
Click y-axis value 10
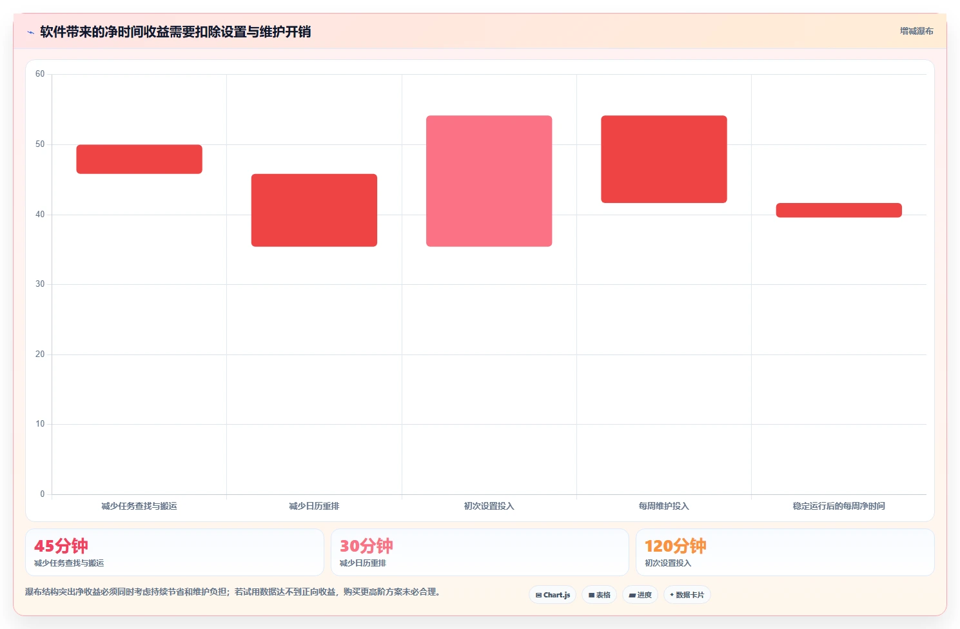pyautogui.click(x=40, y=424)
